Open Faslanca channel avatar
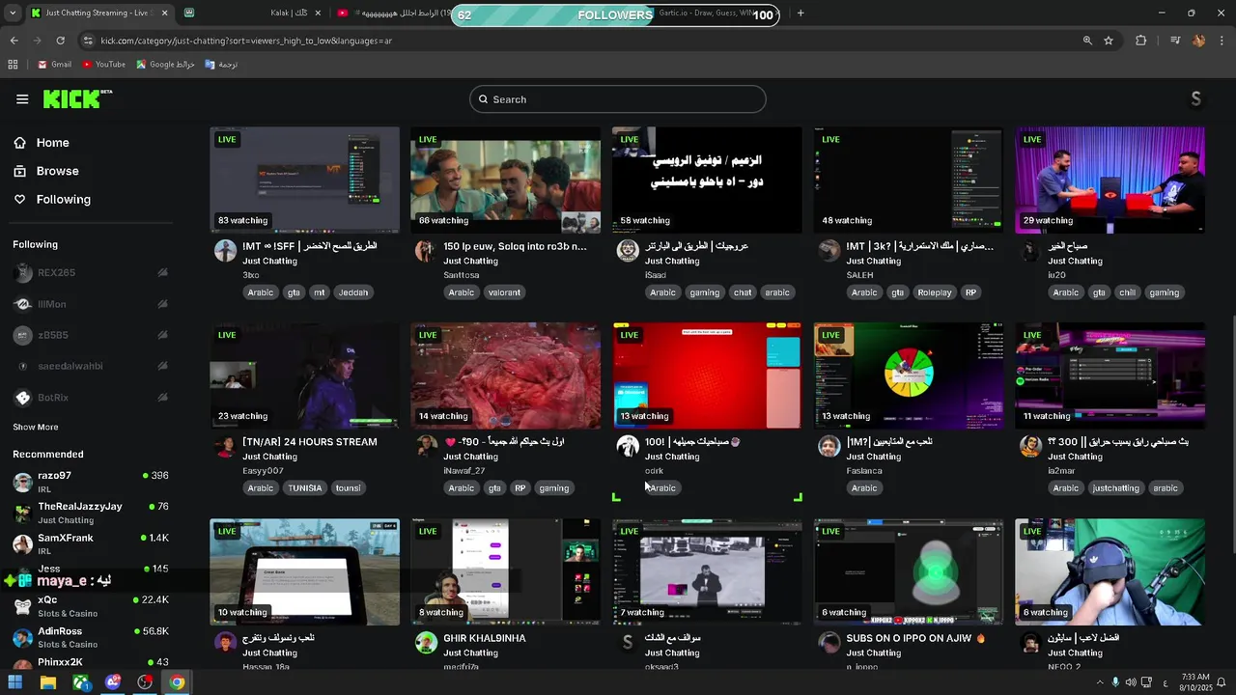Viewport: 1236px width, 695px height. [829, 446]
